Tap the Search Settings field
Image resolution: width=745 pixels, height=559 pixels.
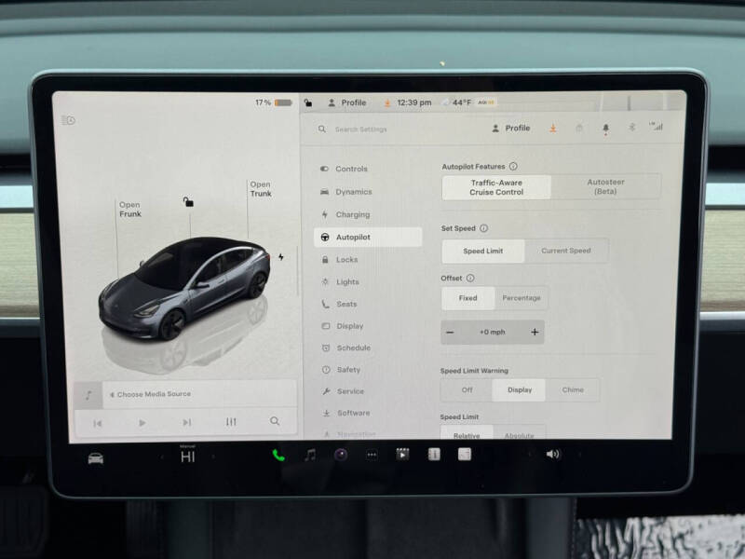pyautogui.click(x=372, y=130)
